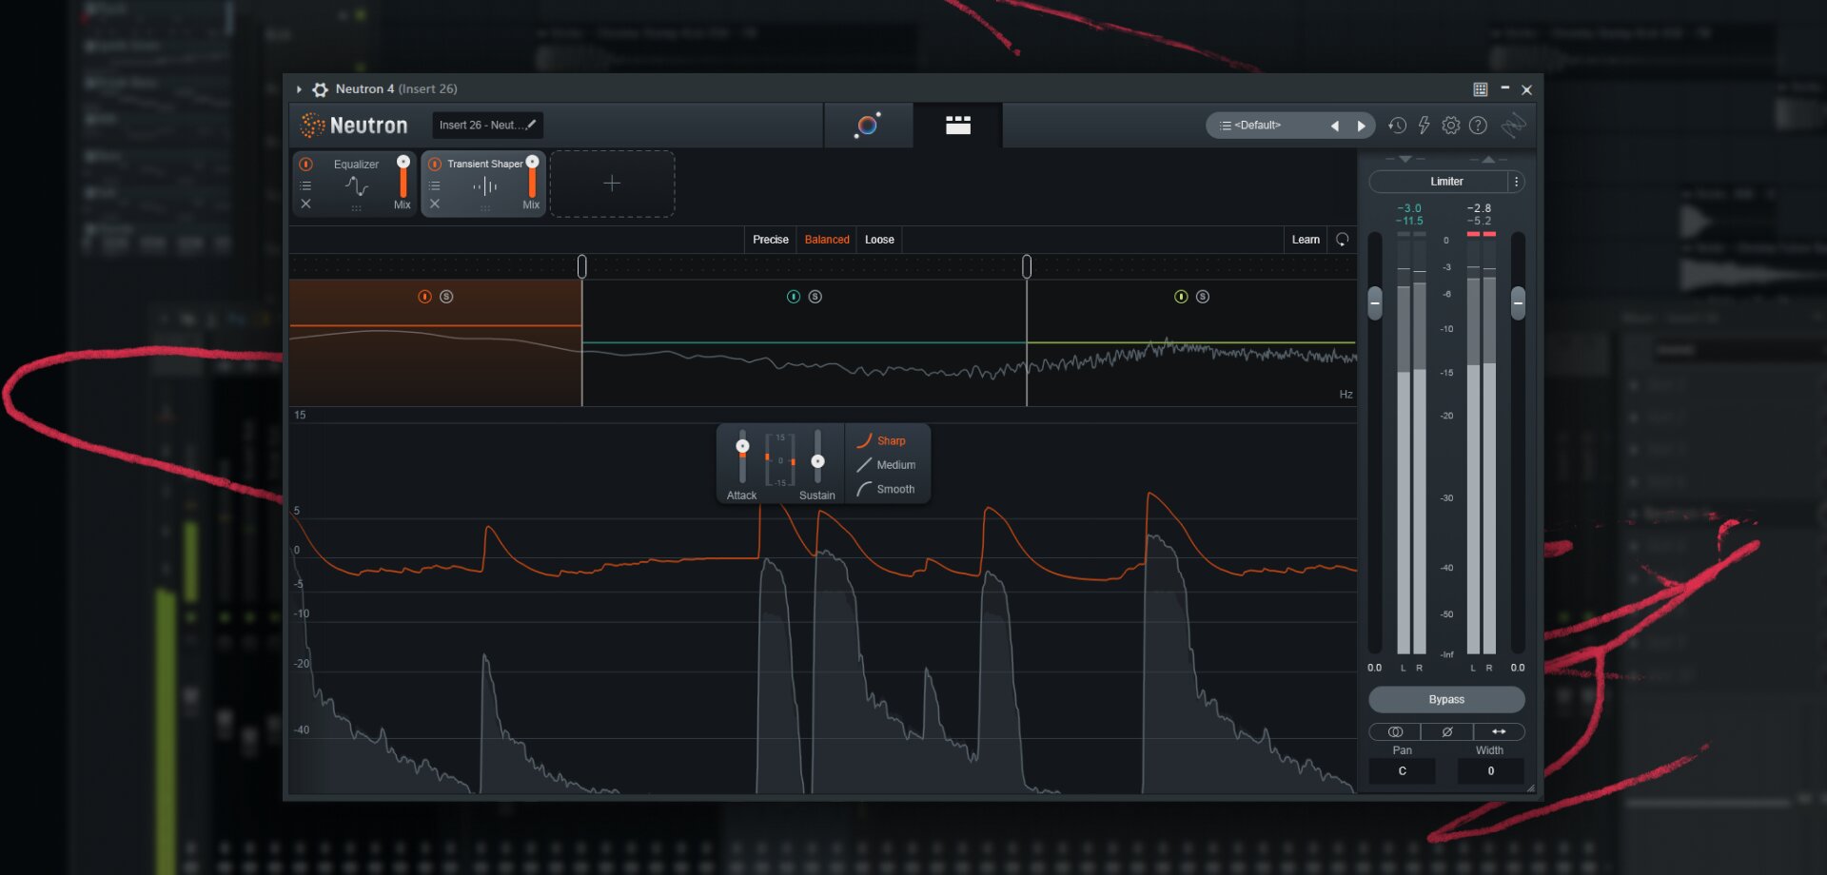Toggle zero latency lightning bolt icon

point(1424,126)
